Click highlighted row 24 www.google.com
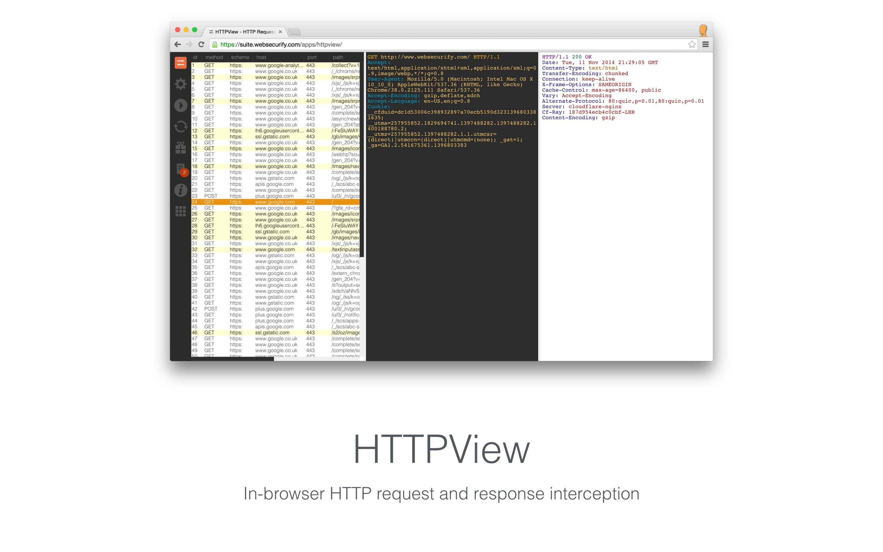This screenshot has height=552, width=883. coord(276,202)
